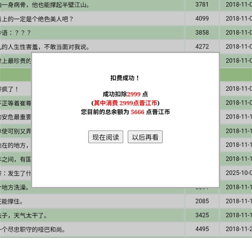Image resolution: width=252 pixels, height=238 pixels.
Task: Select date in row with 4495 words
Action: coord(239,229)
